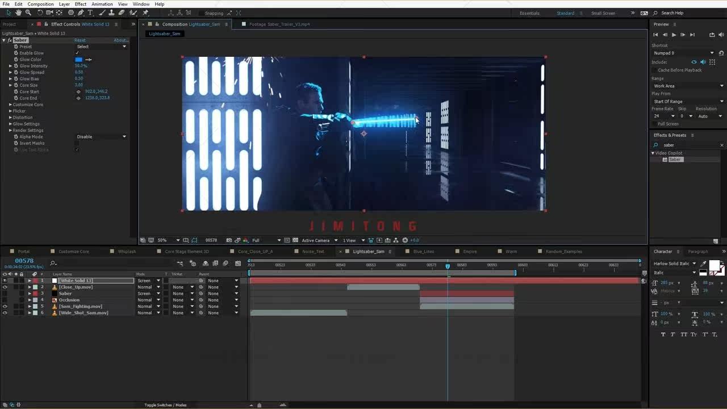This screenshot has width=727, height=409.
Task: Open the Preset Select dropdown
Action: point(101,47)
